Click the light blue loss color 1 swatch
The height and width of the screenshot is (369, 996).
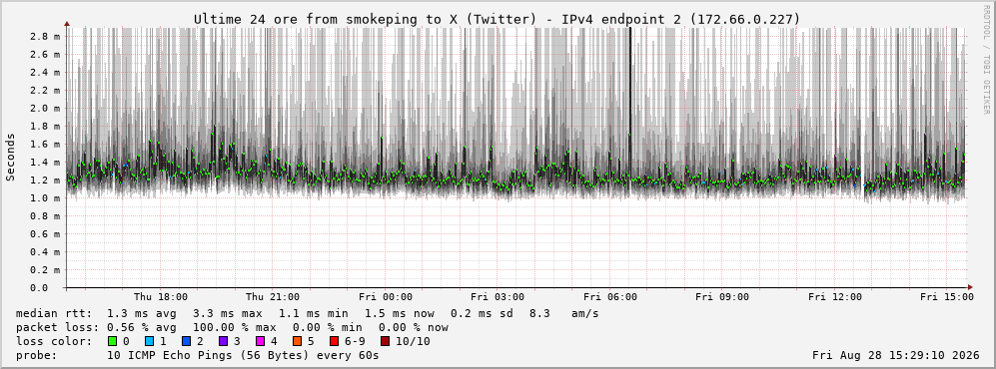(149, 341)
